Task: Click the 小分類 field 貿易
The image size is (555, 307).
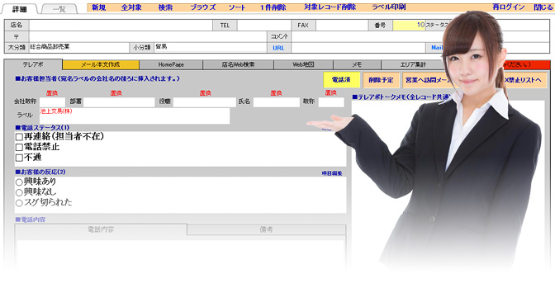Action: coord(211,47)
